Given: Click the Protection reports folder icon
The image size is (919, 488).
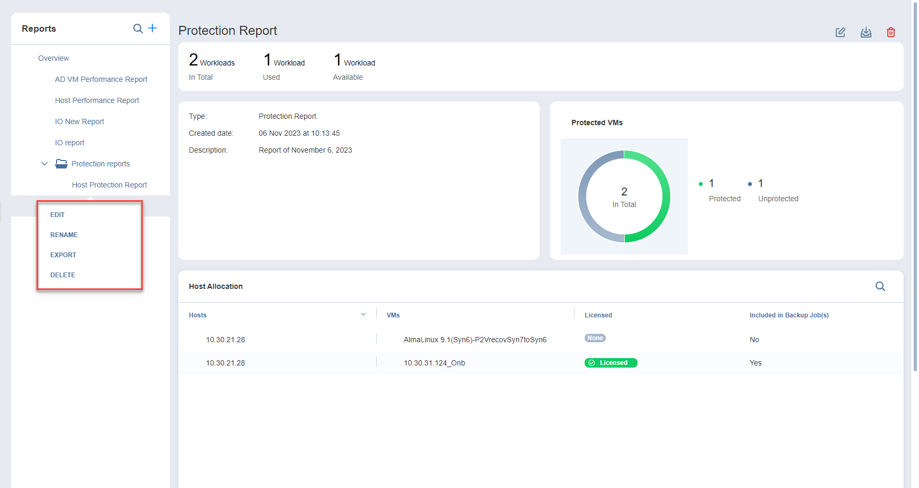Looking at the screenshot, I should point(61,164).
